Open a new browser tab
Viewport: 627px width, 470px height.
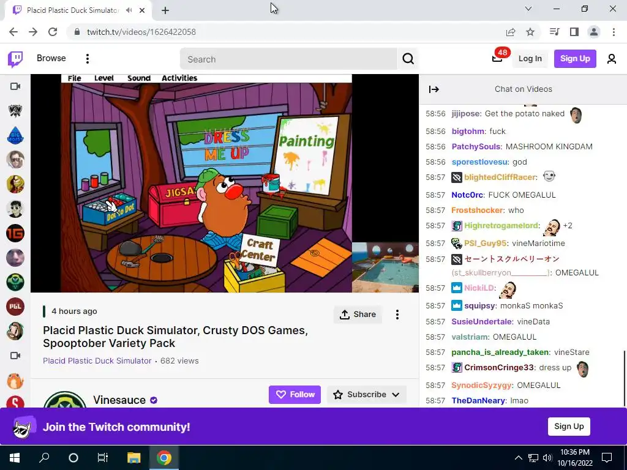pos(165,10)
